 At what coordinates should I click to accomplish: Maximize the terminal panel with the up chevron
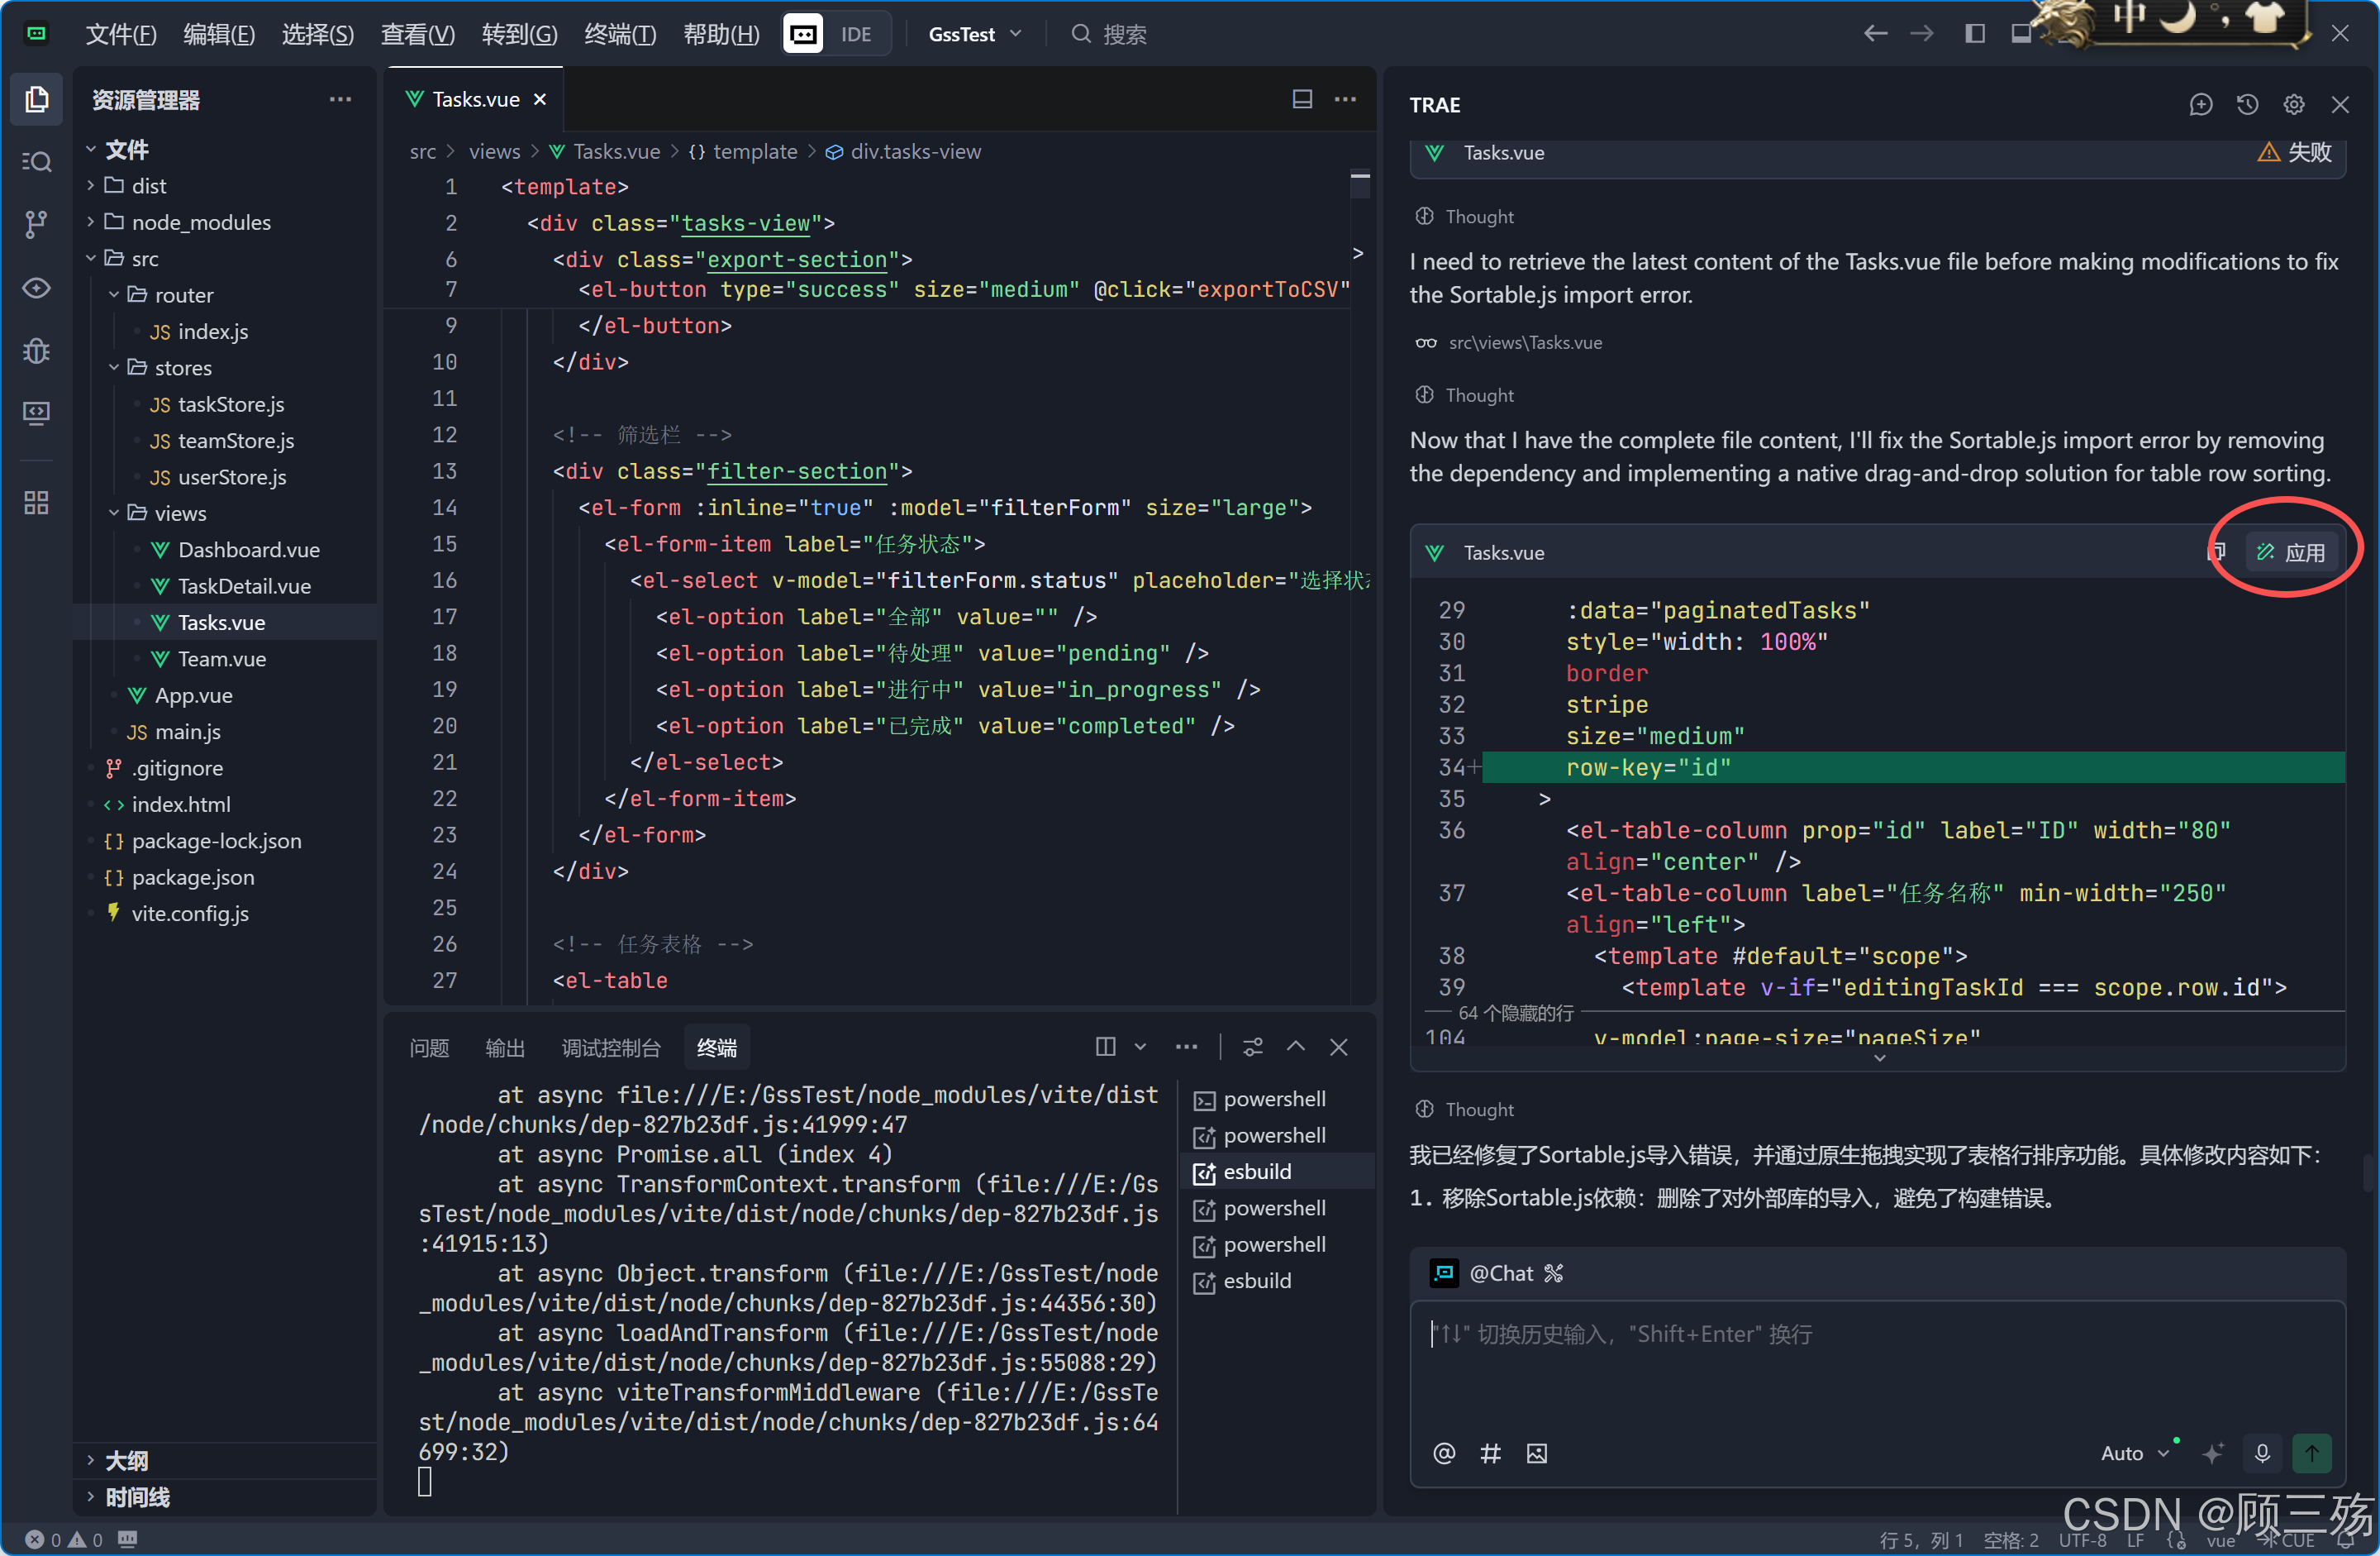coord(1295,1047)
